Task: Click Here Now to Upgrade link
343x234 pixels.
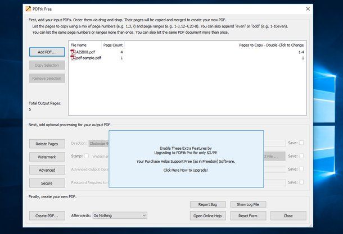Action: click(186, 169)
